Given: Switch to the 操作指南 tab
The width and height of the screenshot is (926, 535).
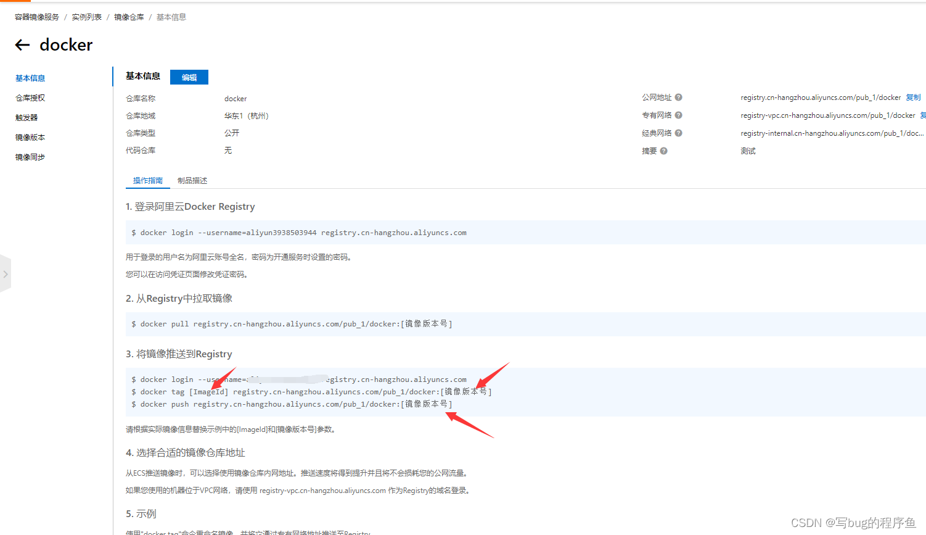Looking at the screenshot, I should pos(148,181).
